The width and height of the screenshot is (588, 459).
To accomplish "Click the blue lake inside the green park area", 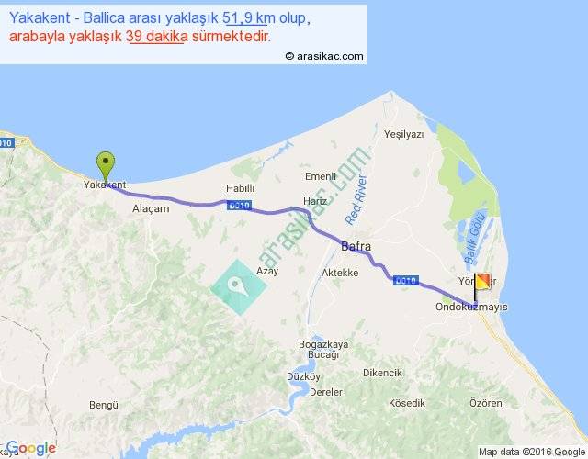I will pos(466,173).
